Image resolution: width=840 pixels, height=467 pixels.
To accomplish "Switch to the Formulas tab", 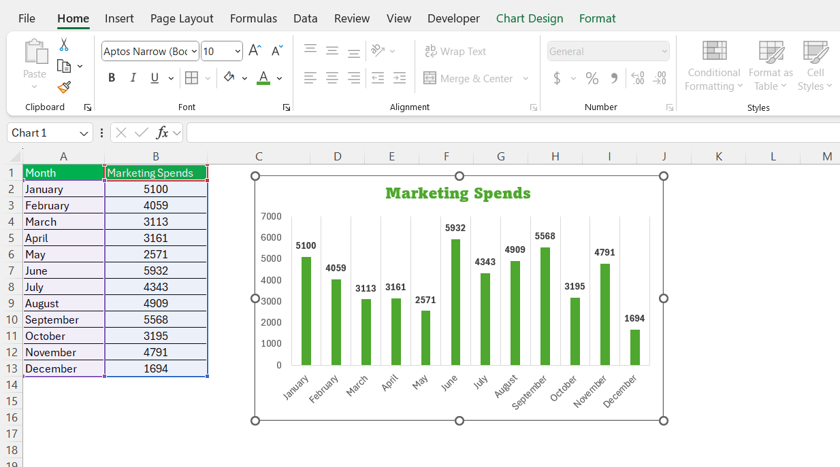I will (253, 18).
